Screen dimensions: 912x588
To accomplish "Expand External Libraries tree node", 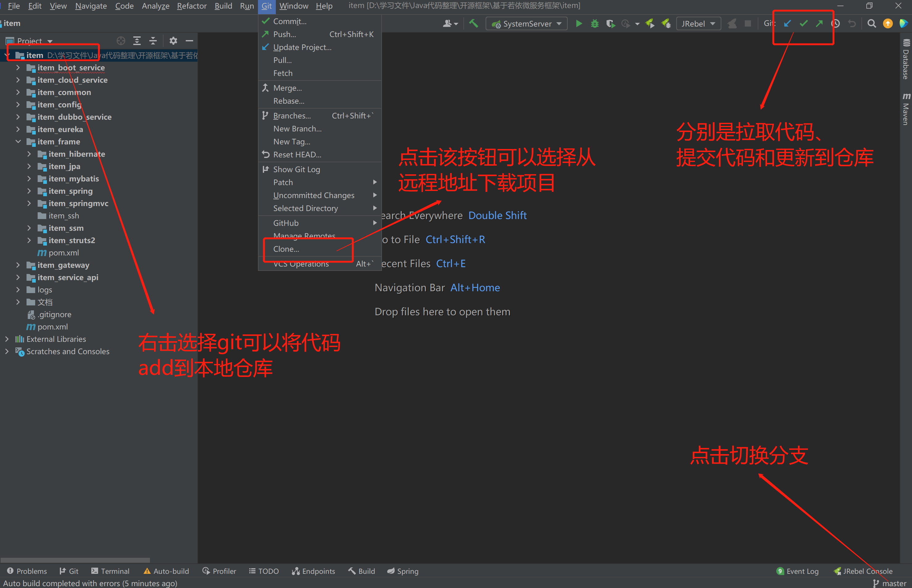I will (x=7, y=339).
